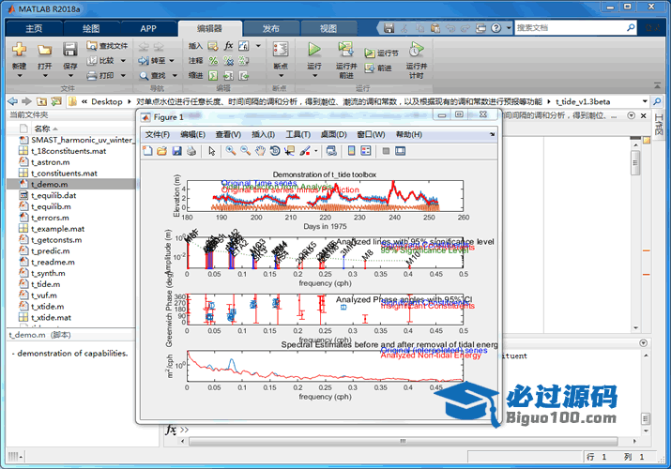Open the dropdown under Breakpoints (断点)
The image size is (671, 469).
point(281,76)
